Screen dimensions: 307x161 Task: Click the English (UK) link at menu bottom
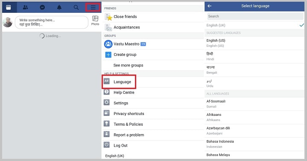coord(114,156)
